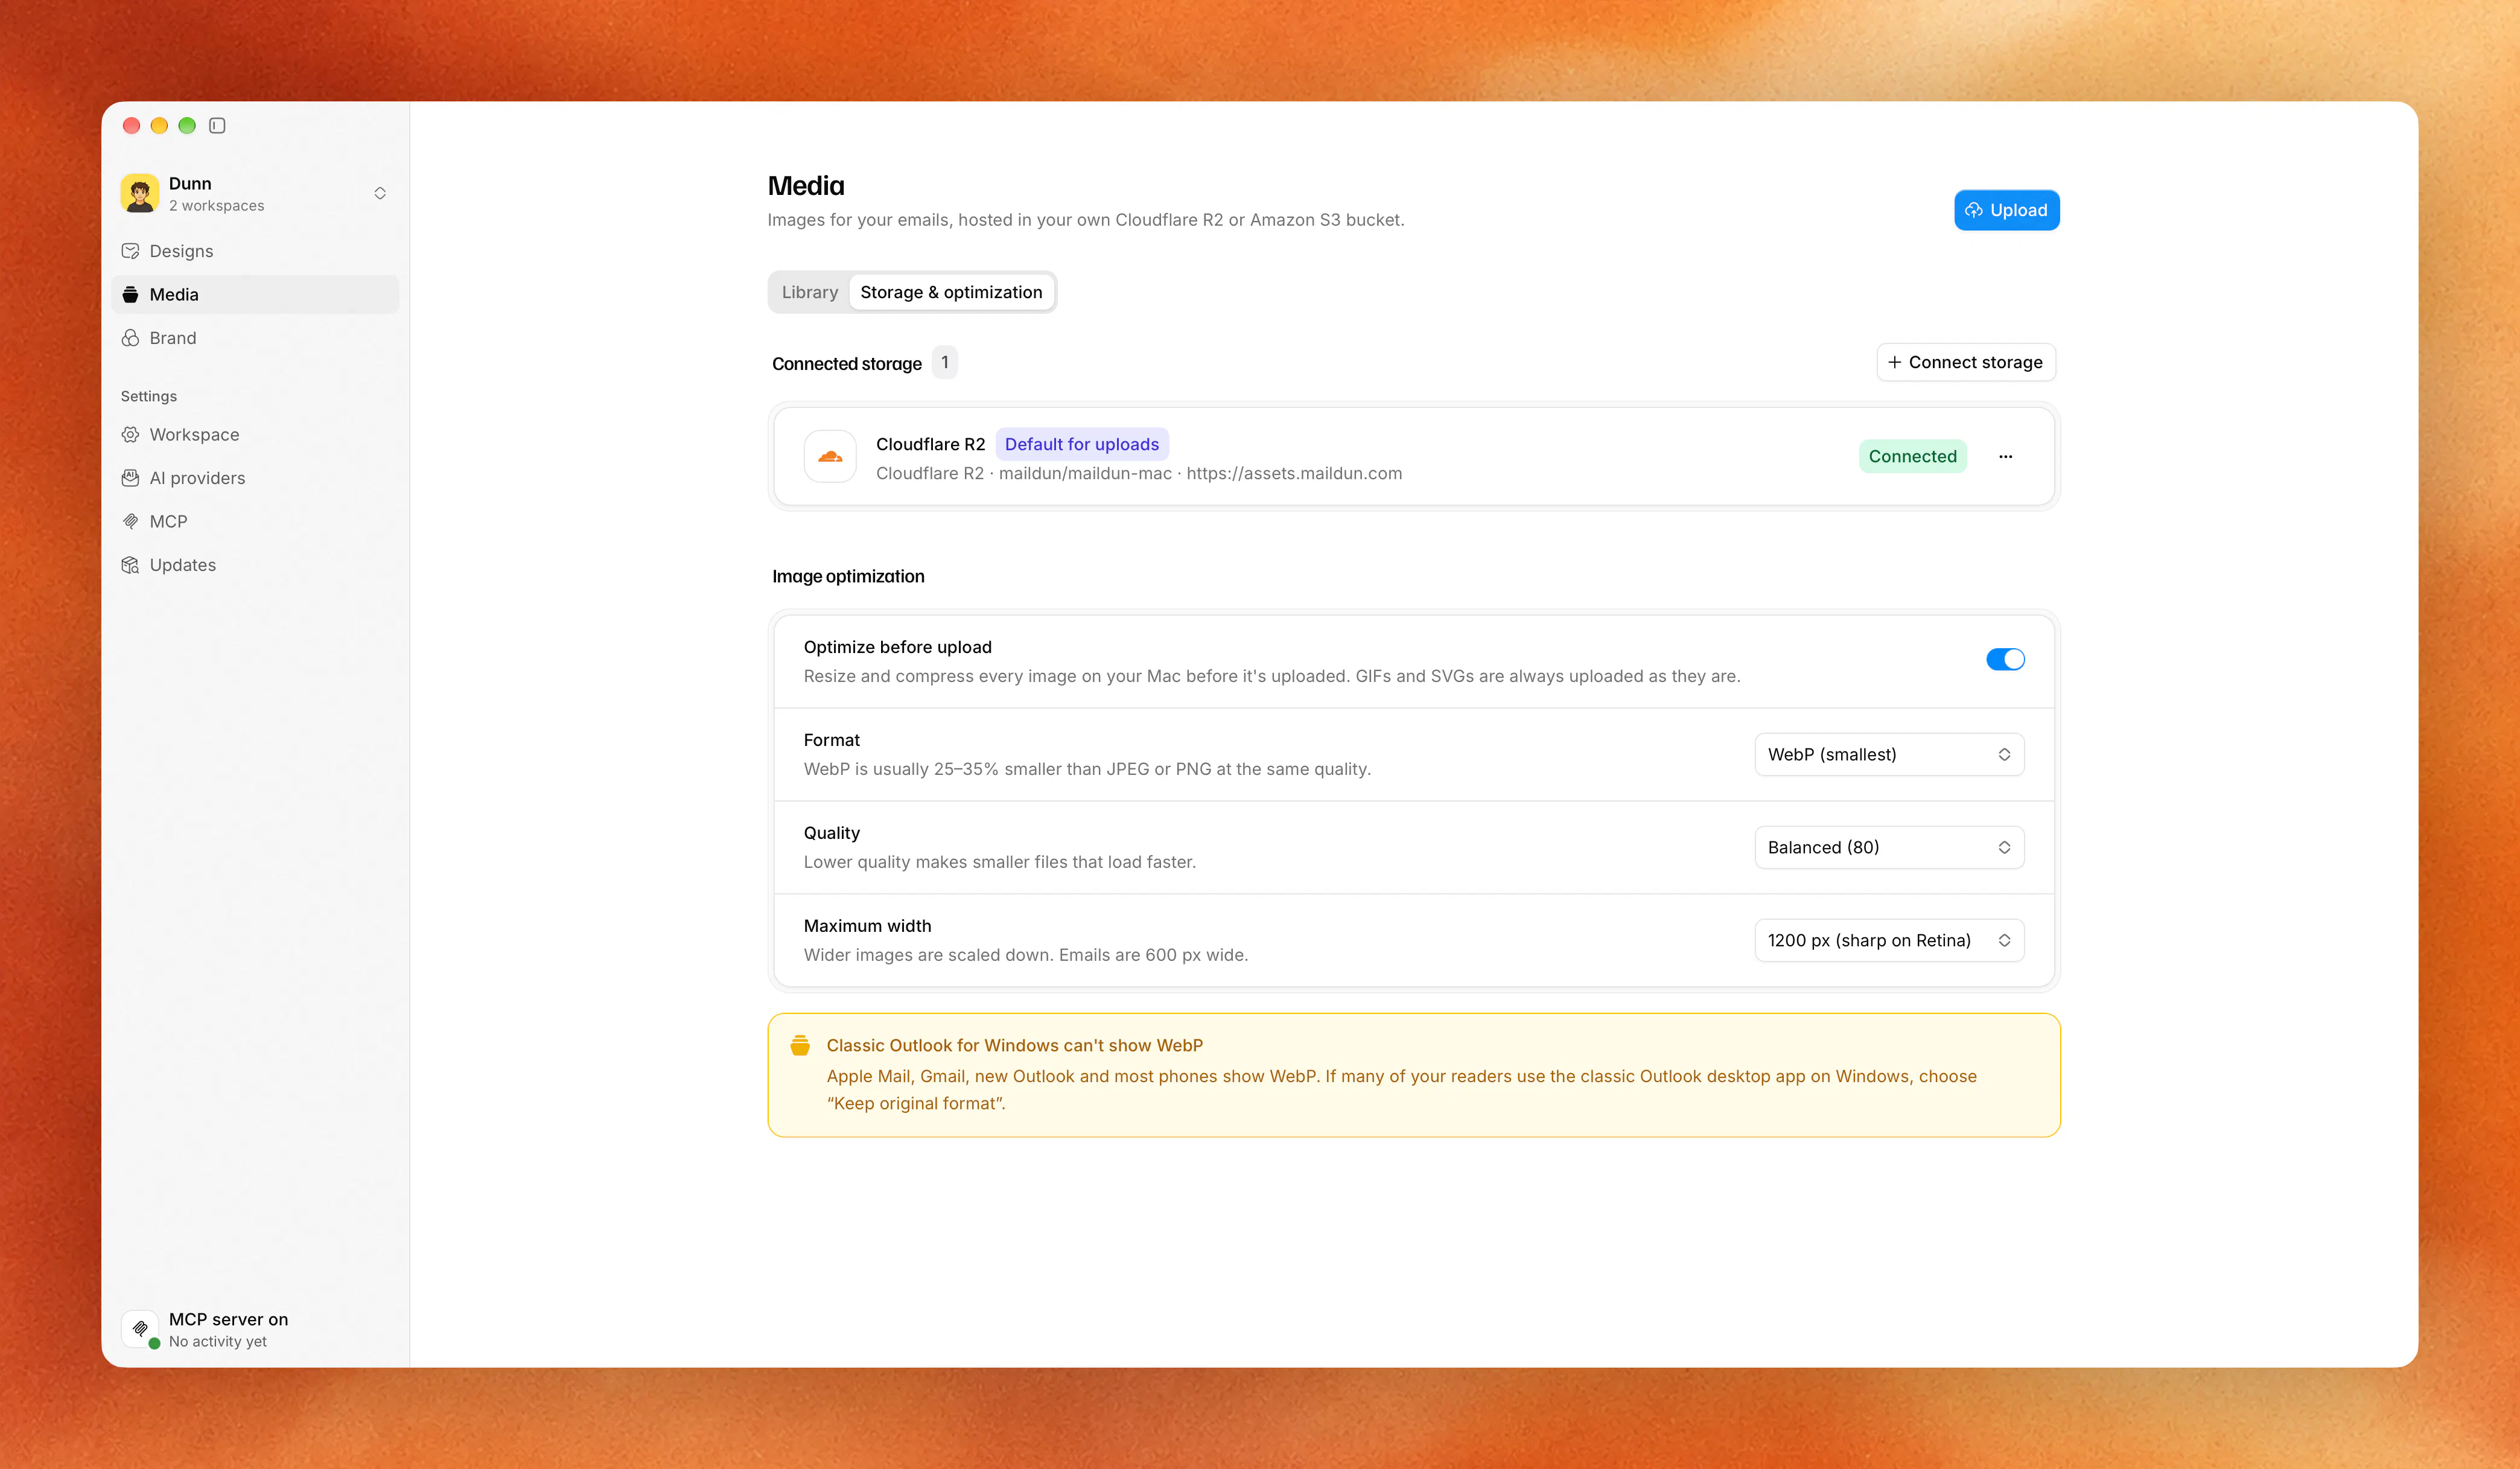Image resolution: width=2520 pixels, height=1469 pixels.
Task: Open the Cloudflare R2 more options menu
Action: tap(2005, 456)
